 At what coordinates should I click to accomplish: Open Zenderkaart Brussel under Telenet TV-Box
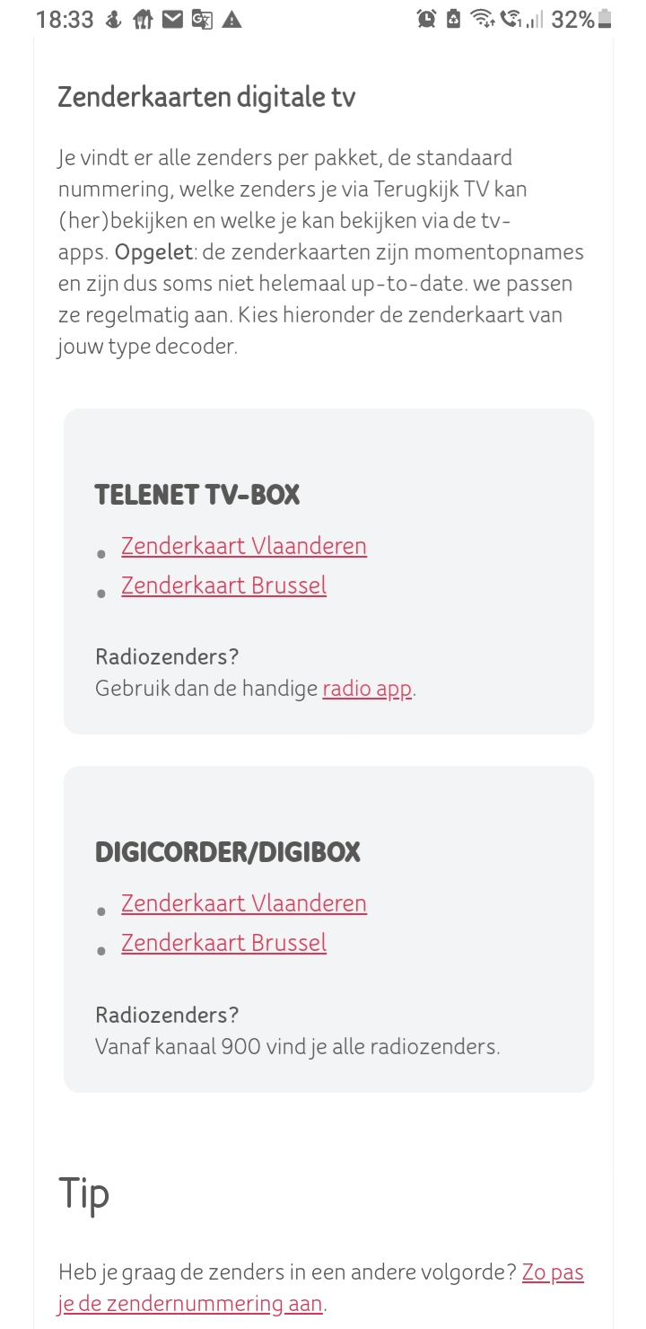pyautogui.click(x=223, y=585)
